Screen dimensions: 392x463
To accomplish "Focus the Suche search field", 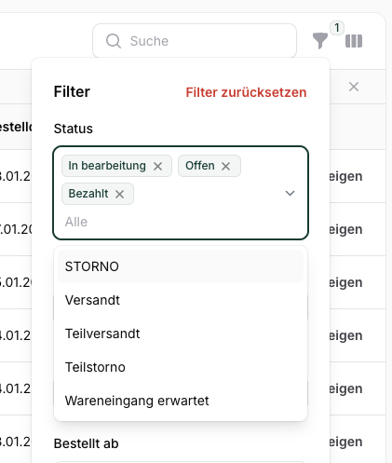I will coord(195,41).
